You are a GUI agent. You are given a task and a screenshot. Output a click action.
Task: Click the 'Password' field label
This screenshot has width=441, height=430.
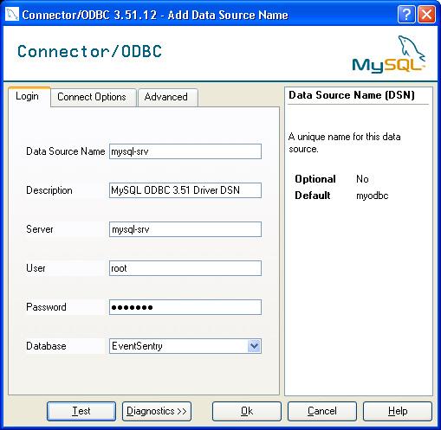(46, 307)
